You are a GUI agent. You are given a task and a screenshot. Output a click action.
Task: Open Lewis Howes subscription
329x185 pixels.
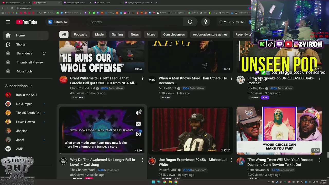click(x=25, y=122)
